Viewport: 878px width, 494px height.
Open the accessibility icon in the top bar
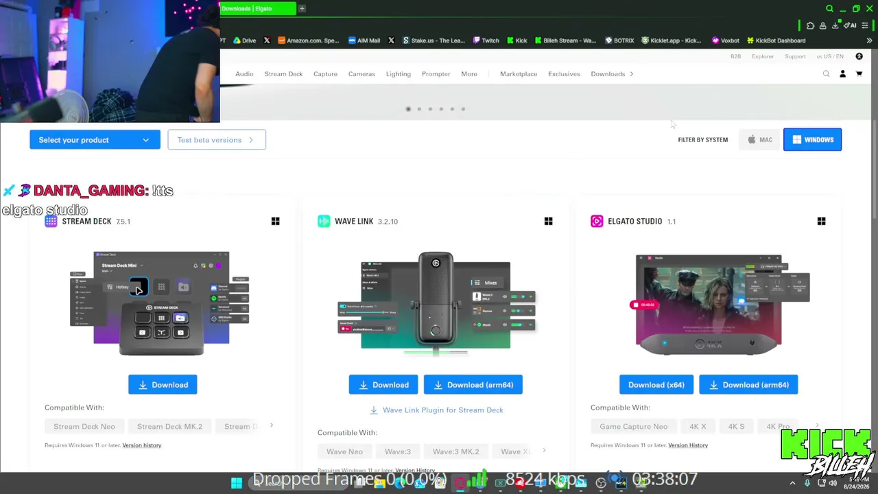(859, 56)
